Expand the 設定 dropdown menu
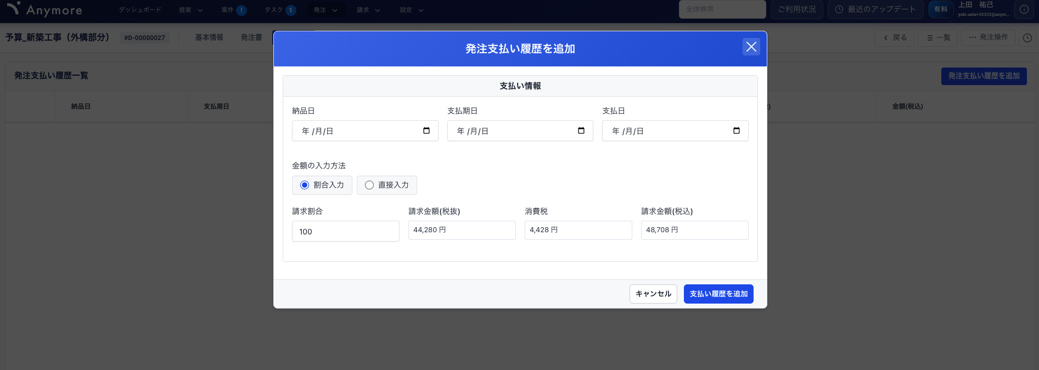1039x370 pixels. click(x=412, y=10)
